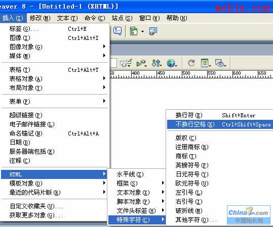Select 命名锚记(N) menu entry
273x227 pixels.
(55, 133)
